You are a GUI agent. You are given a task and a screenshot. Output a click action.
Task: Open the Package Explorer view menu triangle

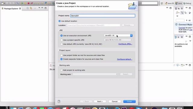[x=39, y=8]
